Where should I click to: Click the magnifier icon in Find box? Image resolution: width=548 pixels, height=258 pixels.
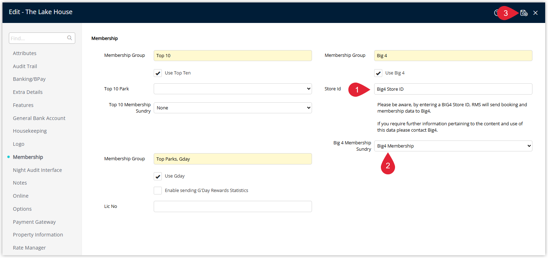coord(70,38)
